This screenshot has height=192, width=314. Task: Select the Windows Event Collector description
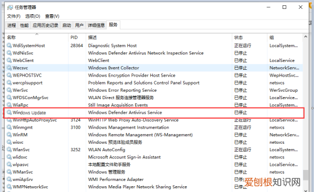(114, 68)
